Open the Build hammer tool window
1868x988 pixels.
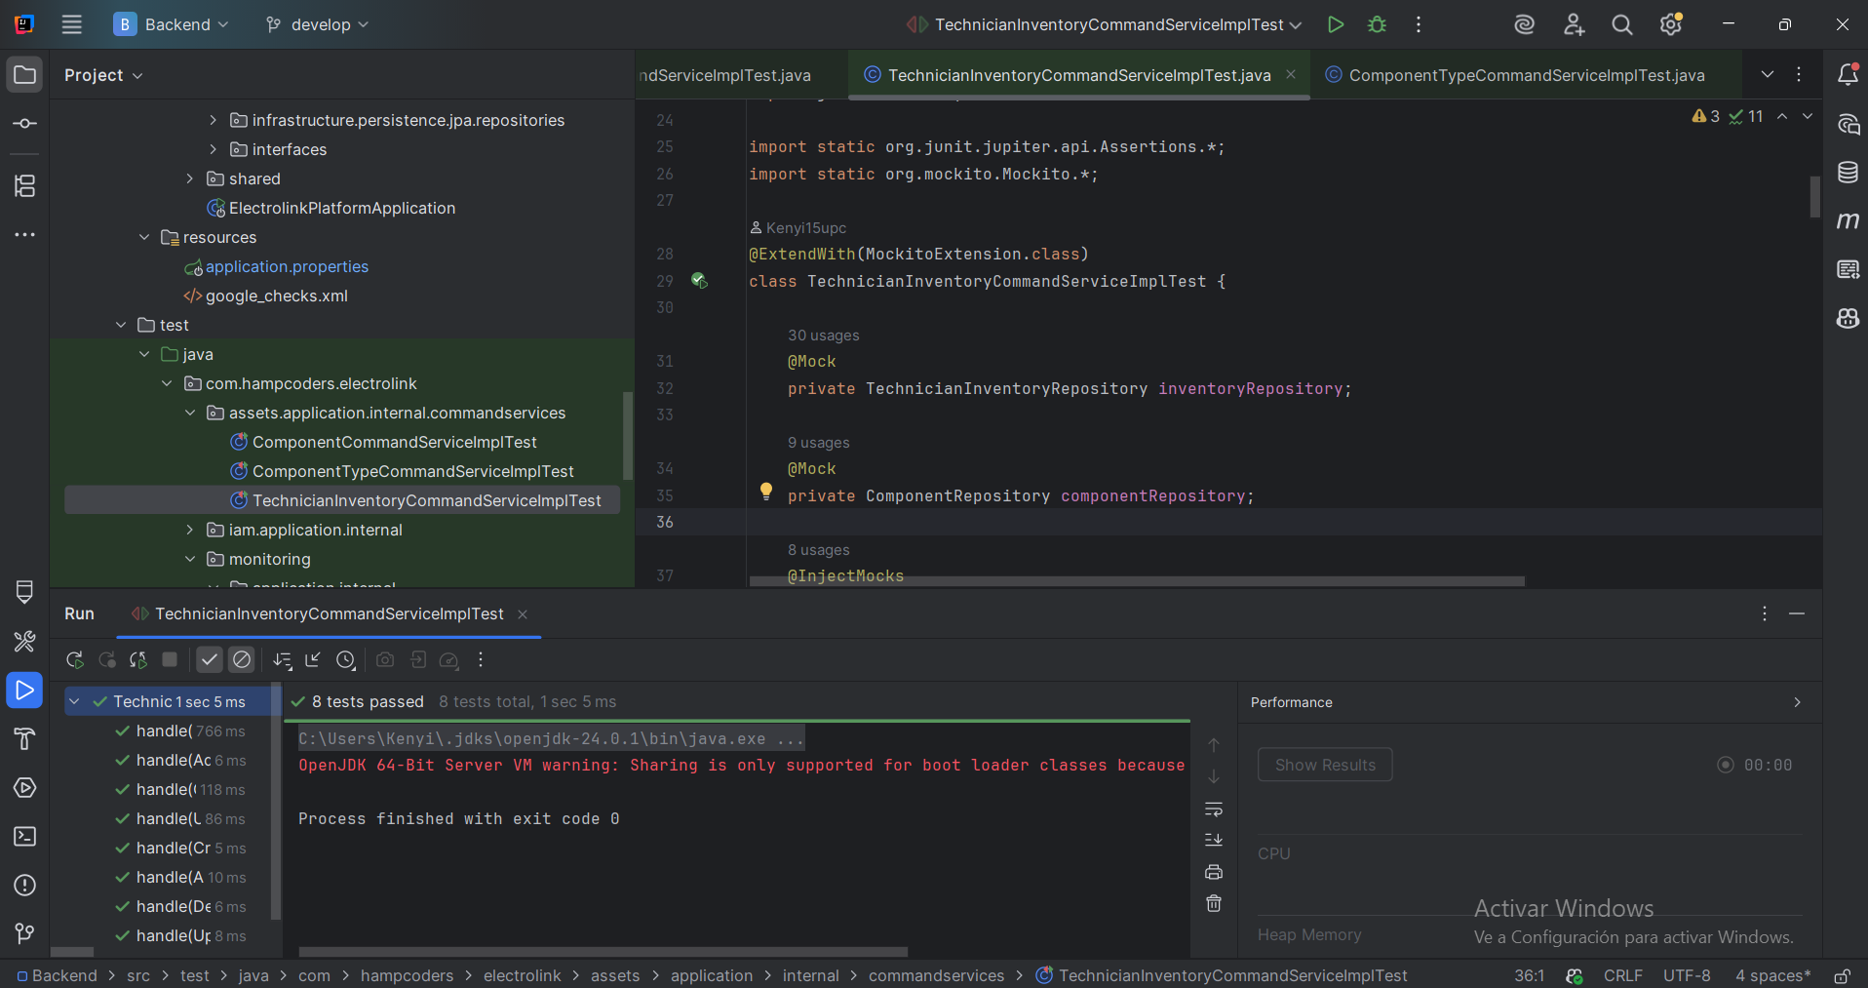[25, 739]
